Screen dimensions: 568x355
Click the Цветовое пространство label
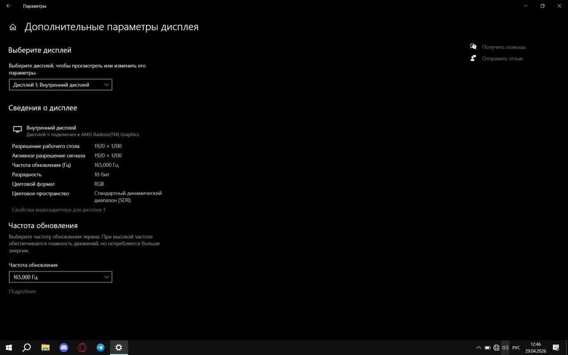pyautogui.click(x=40, y=194)
